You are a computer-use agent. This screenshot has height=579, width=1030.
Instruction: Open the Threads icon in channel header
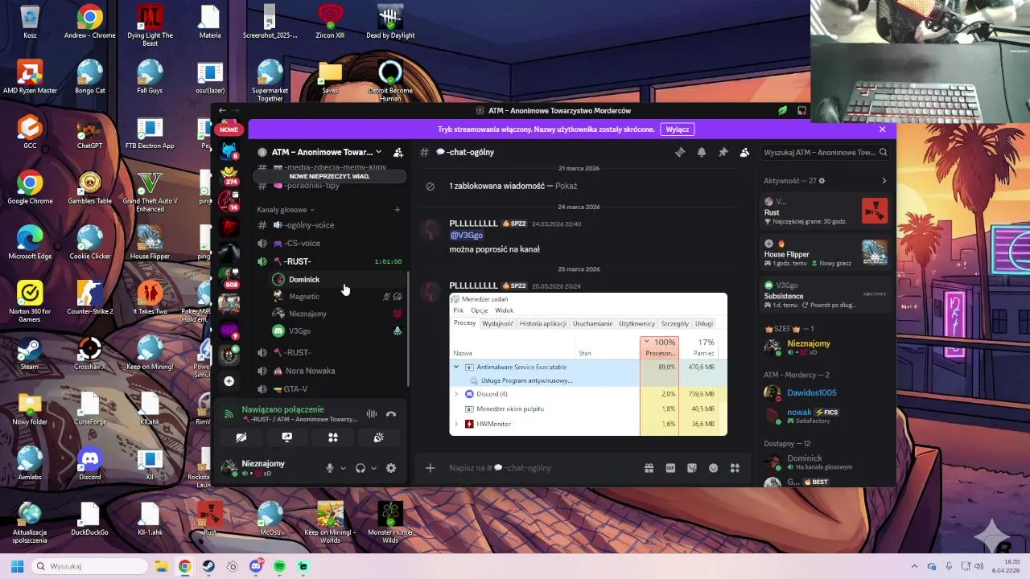680,152
